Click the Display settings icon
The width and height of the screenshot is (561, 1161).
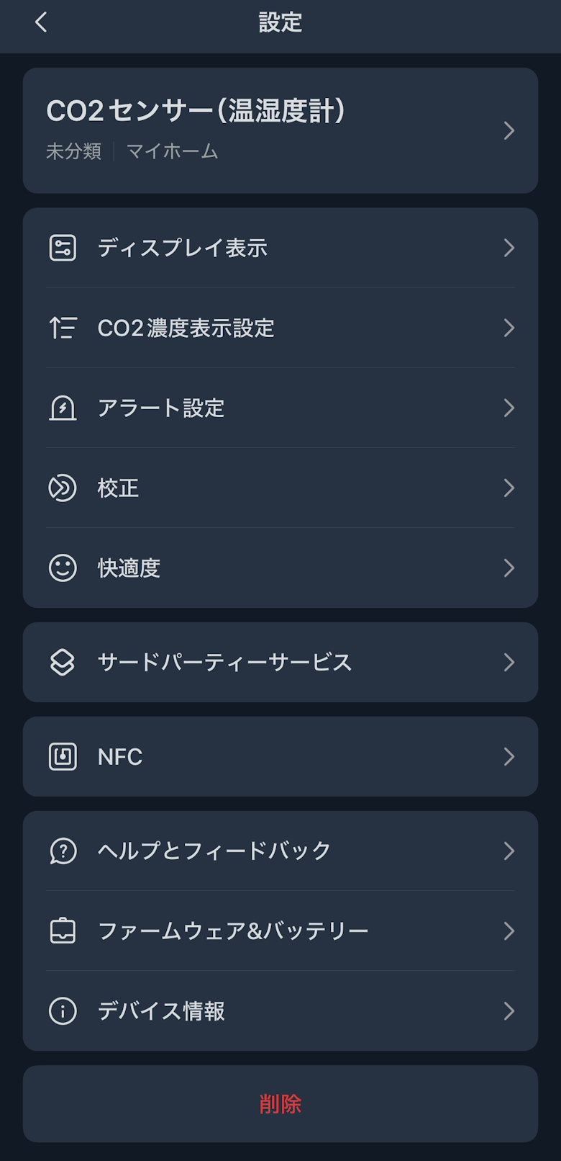click(x=63, y=248)
